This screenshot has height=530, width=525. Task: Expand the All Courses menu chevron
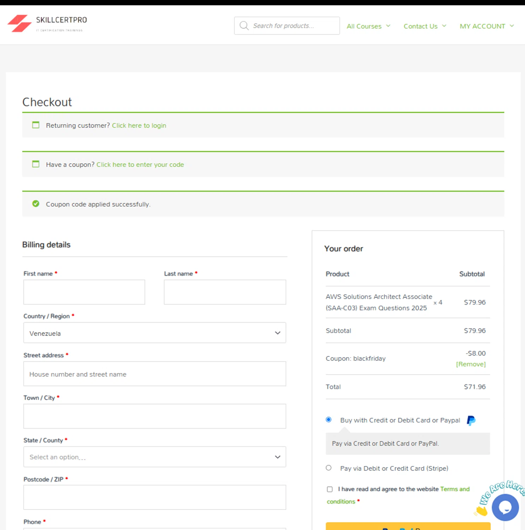(x=388, y=26)
